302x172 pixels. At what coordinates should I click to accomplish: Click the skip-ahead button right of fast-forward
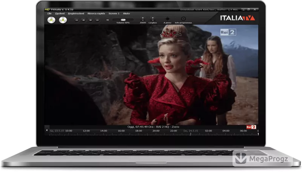coord(97,20)
